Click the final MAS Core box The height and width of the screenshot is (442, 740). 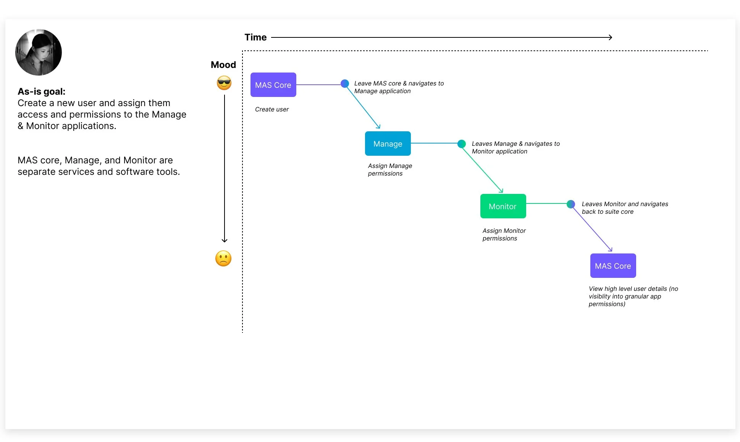tap(613, 266)
